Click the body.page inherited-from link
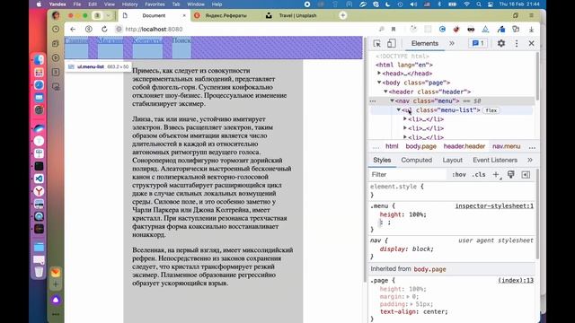 (429, 269)
